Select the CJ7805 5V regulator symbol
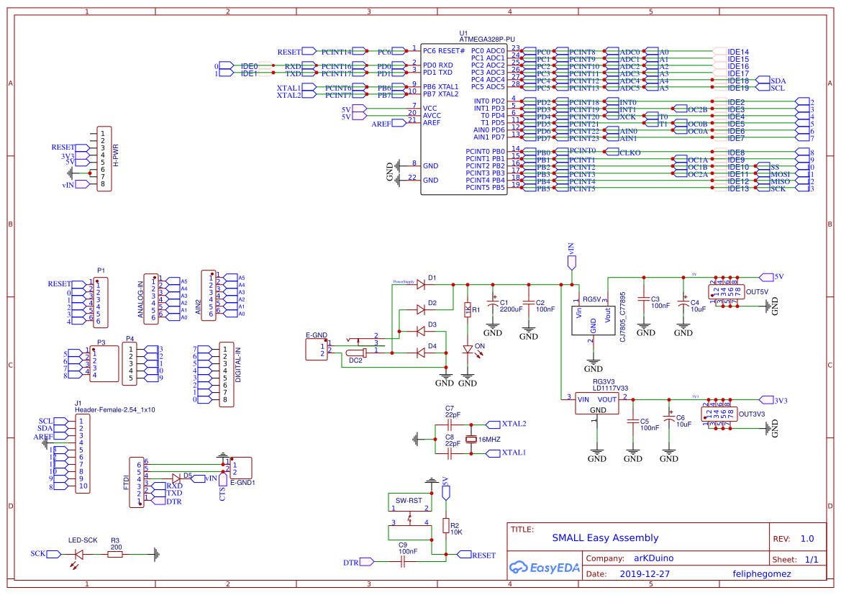The image size is (841, 595). [593, 319]
